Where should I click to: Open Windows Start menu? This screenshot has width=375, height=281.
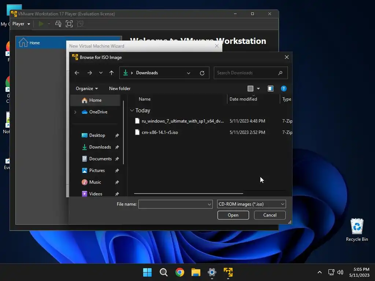tap(147, 272)
